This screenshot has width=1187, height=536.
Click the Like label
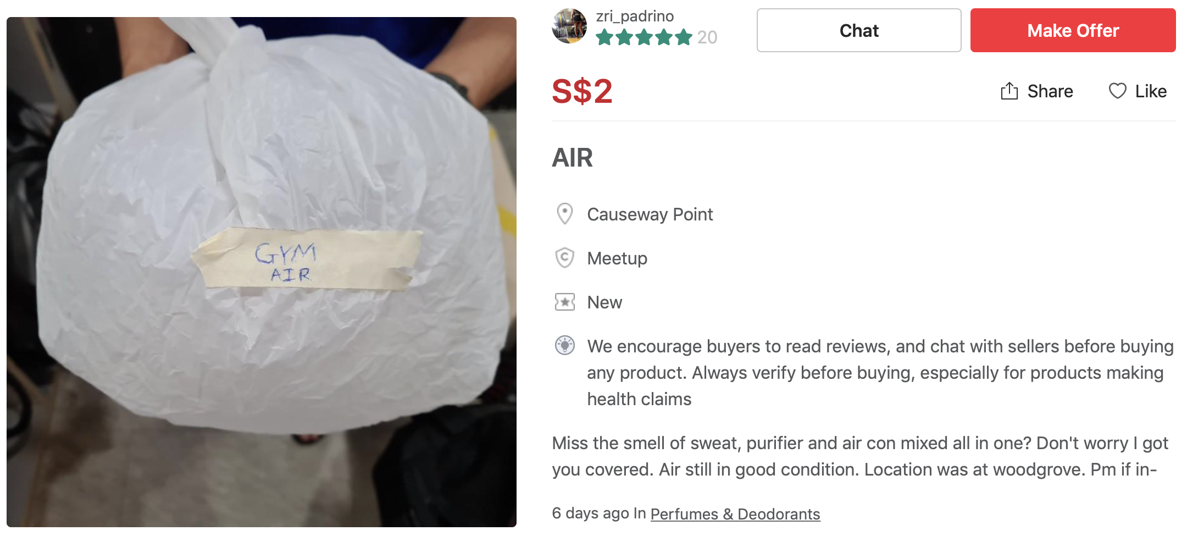[x=1151, y=91]
